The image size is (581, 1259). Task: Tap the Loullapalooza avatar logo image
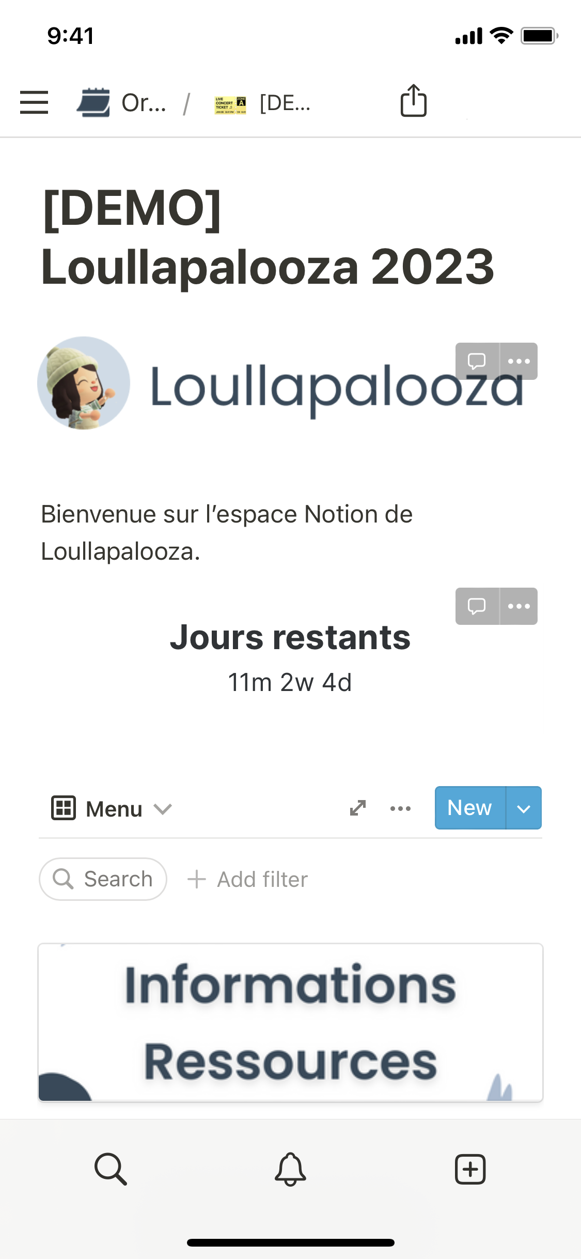click(x=84, y=383)
